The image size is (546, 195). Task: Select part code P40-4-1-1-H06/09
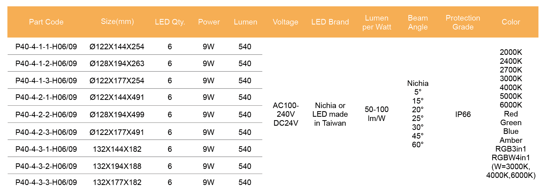coord(46,47)
